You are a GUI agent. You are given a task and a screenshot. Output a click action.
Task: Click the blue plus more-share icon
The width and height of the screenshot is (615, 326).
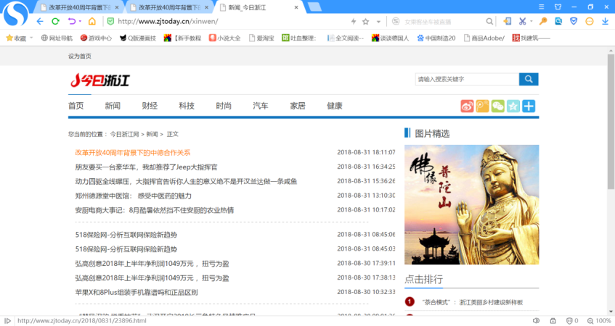tap(529, 106)
